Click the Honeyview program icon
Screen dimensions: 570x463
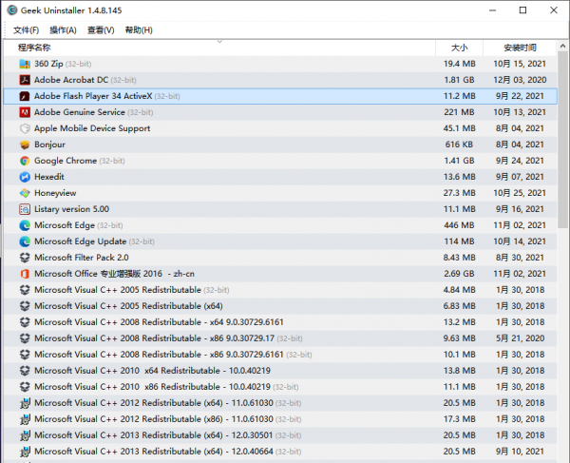tap(25, 193)
